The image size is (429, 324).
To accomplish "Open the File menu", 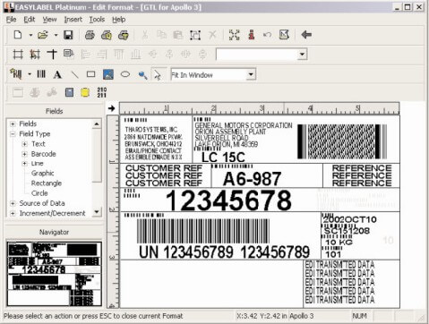I will [x=11, y=20].
